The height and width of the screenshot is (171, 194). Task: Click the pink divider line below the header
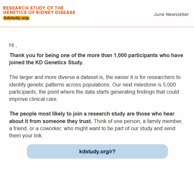pyautogui.click(x=97, y=27)
